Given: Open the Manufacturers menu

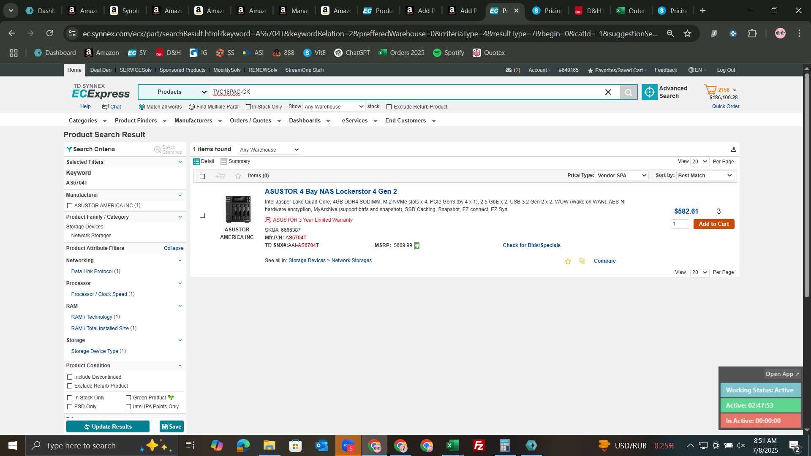Looking at the screenshot, I should pyautogui.click(x=198, y=121).
